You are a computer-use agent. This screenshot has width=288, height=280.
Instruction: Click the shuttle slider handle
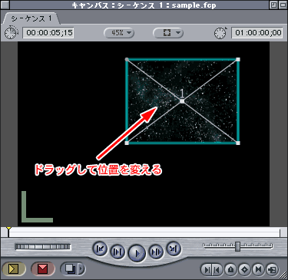(238, 246)
